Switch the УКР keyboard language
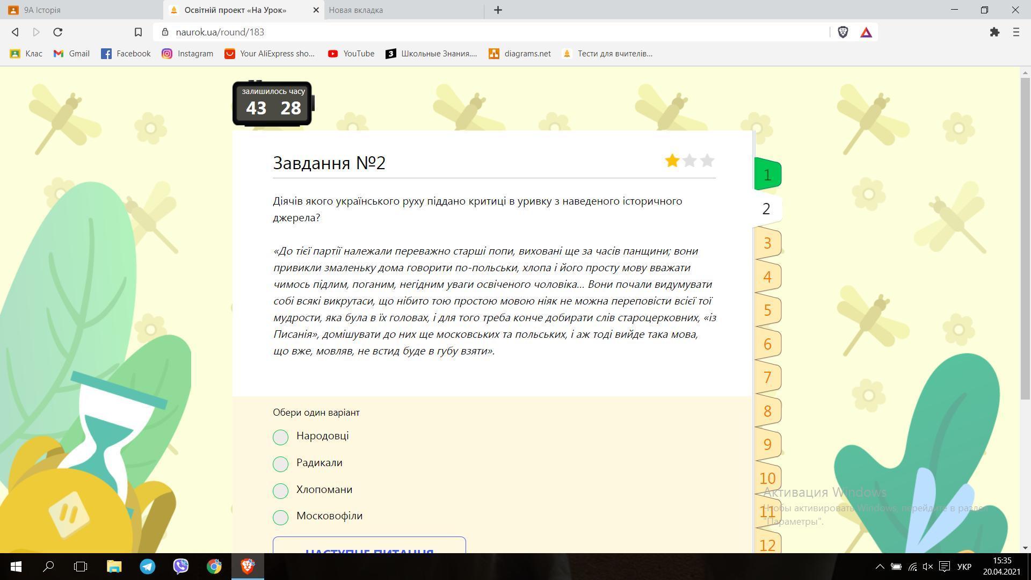The image size is (1031, 580). tap(964, 567)
